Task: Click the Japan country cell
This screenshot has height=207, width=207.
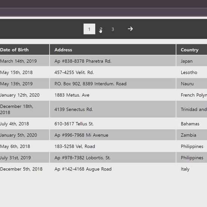Action: tap(192, 61)
